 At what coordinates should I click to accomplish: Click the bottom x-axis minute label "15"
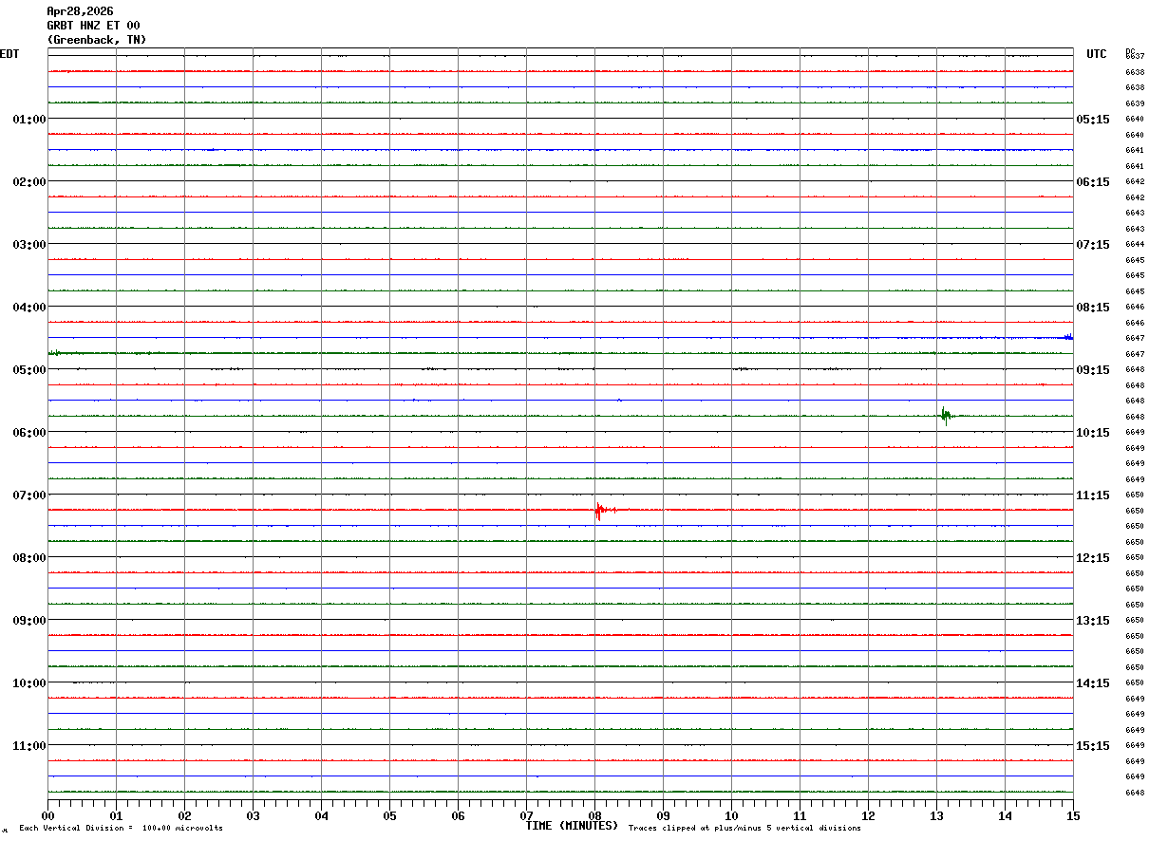[x=1073, y=815]
